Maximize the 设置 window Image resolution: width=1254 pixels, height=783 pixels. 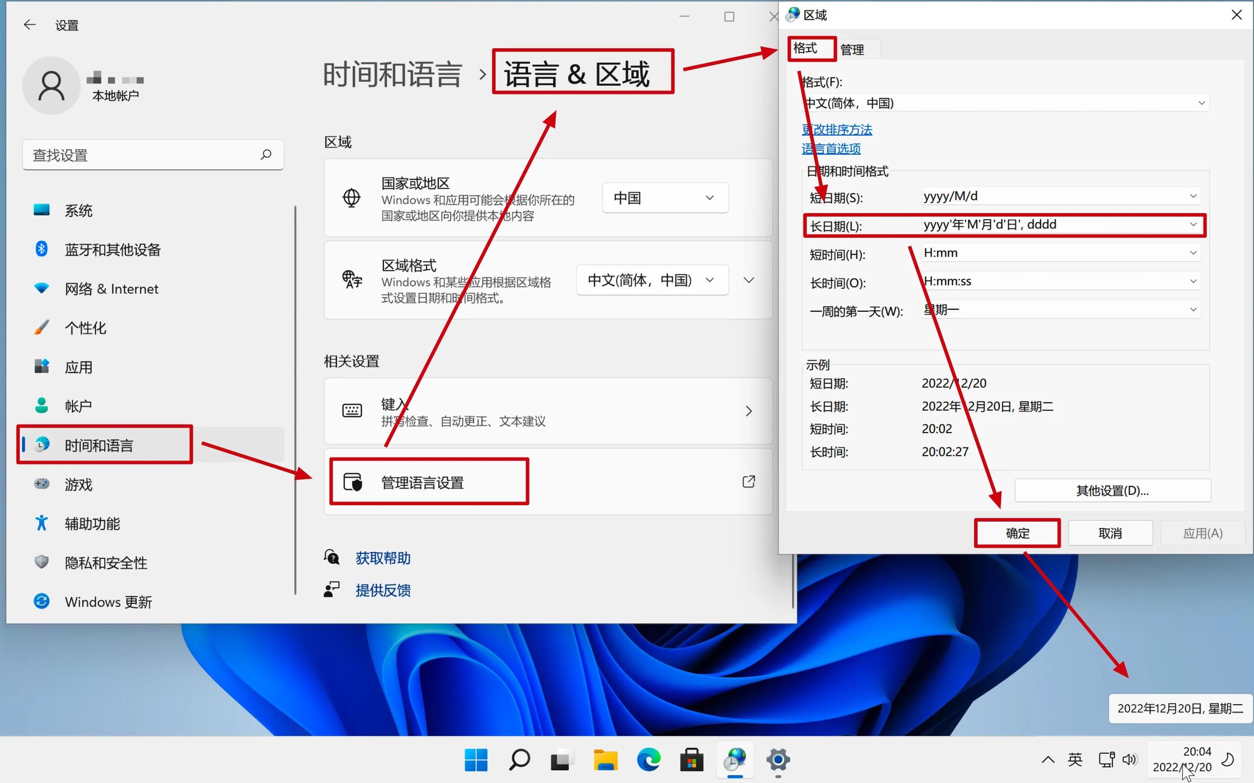pyautogui.click(x=729, y=17)
